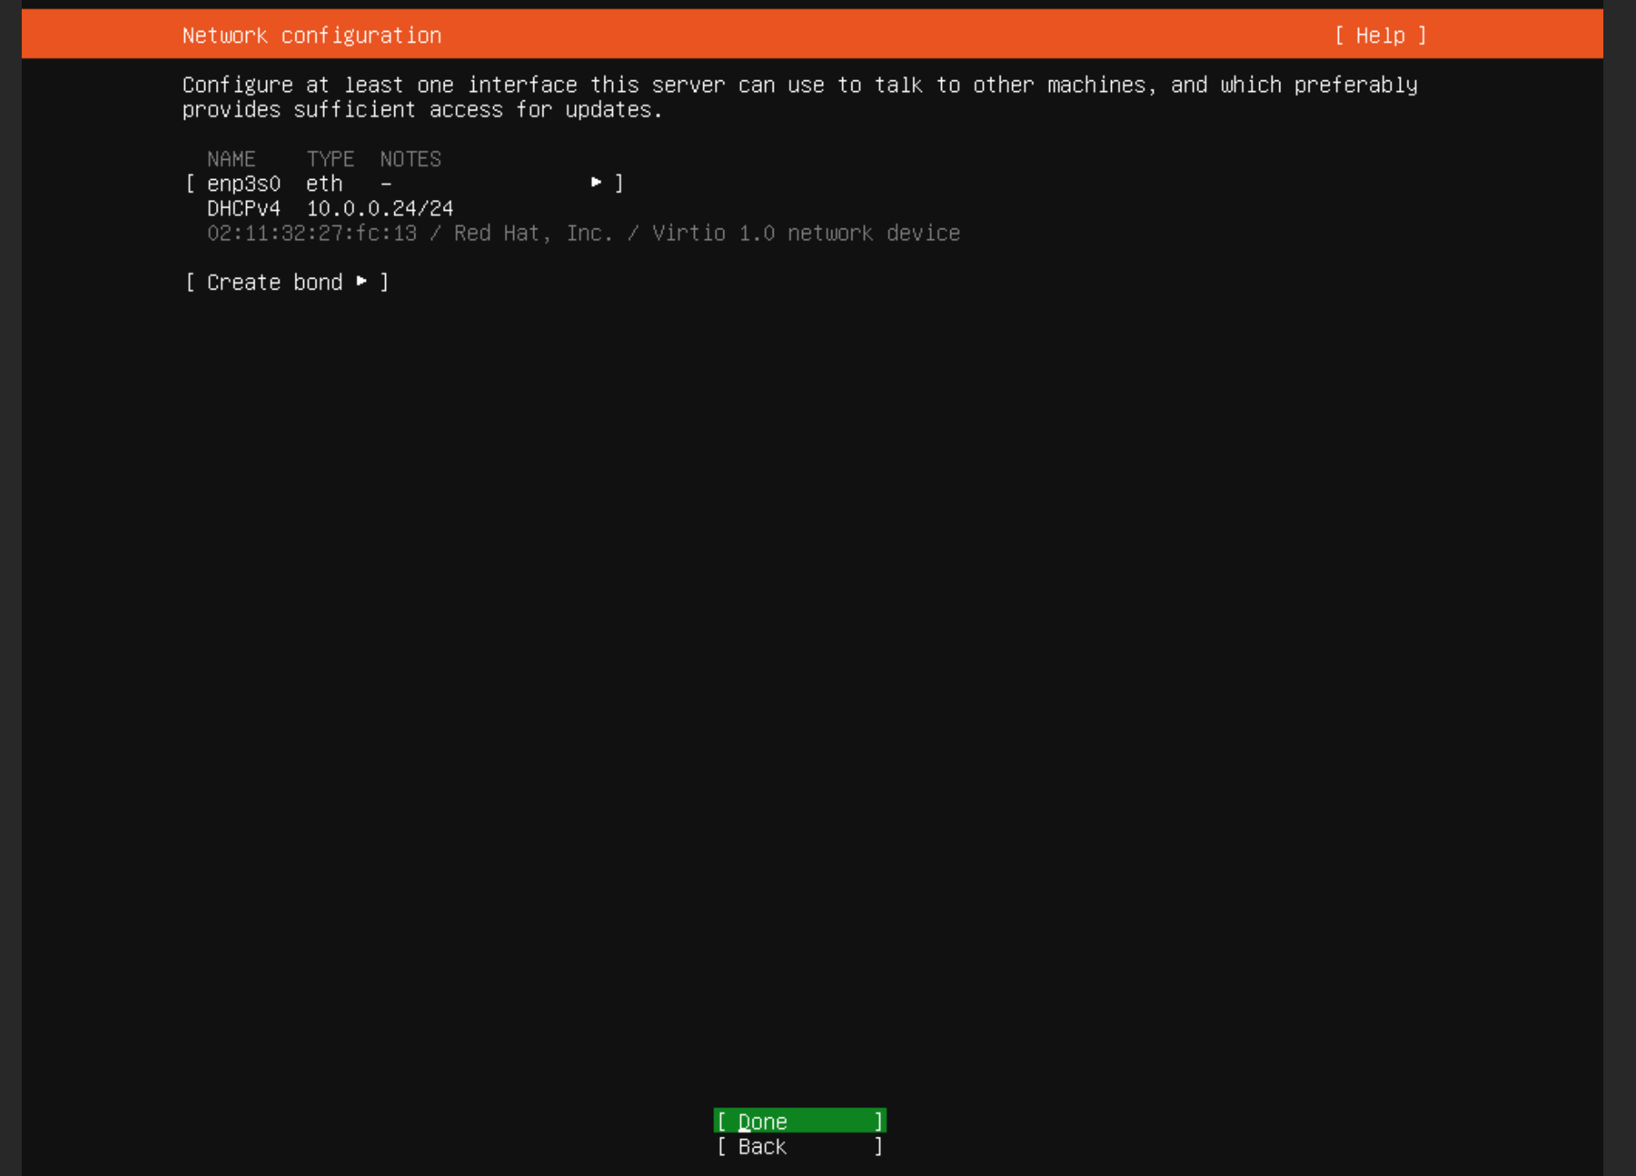Click the Create bond button
Image resolution: width=1636 pixels, height=1176 pixels.
(x=275, y=282)
